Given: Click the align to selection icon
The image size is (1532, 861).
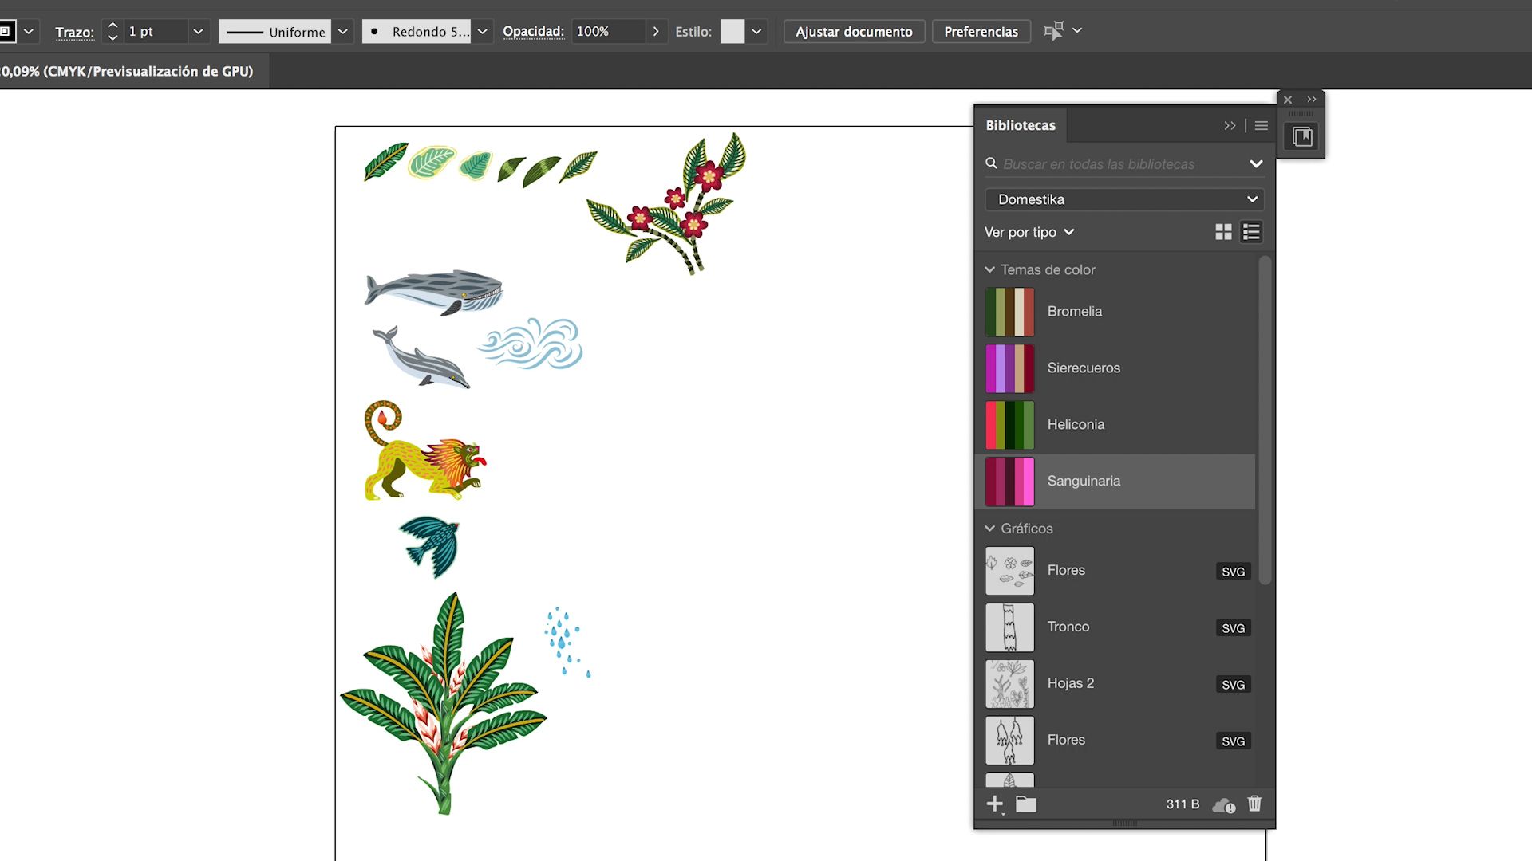Looking at the screenshot, I should (x=1053, y=31).
